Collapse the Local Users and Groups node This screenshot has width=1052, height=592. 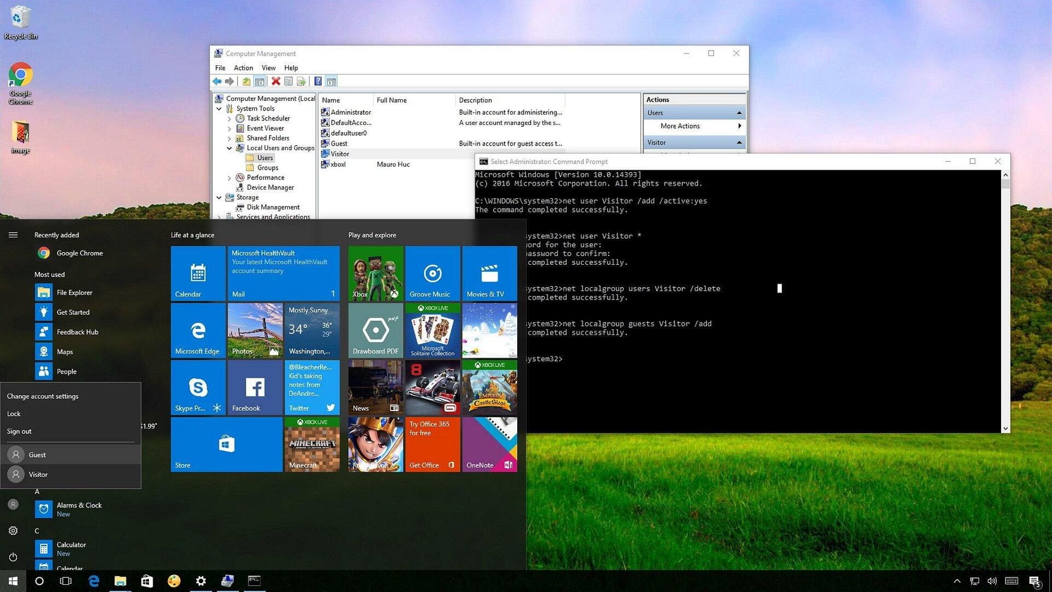(x=230, y=148)
